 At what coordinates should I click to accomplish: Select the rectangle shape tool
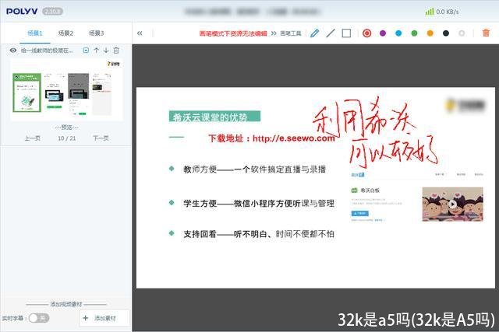tap(346, 33)
